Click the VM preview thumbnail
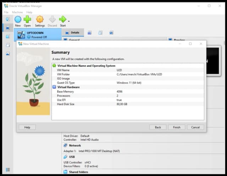The height and width of the screenshot is (176, 227). coord(213,61)
